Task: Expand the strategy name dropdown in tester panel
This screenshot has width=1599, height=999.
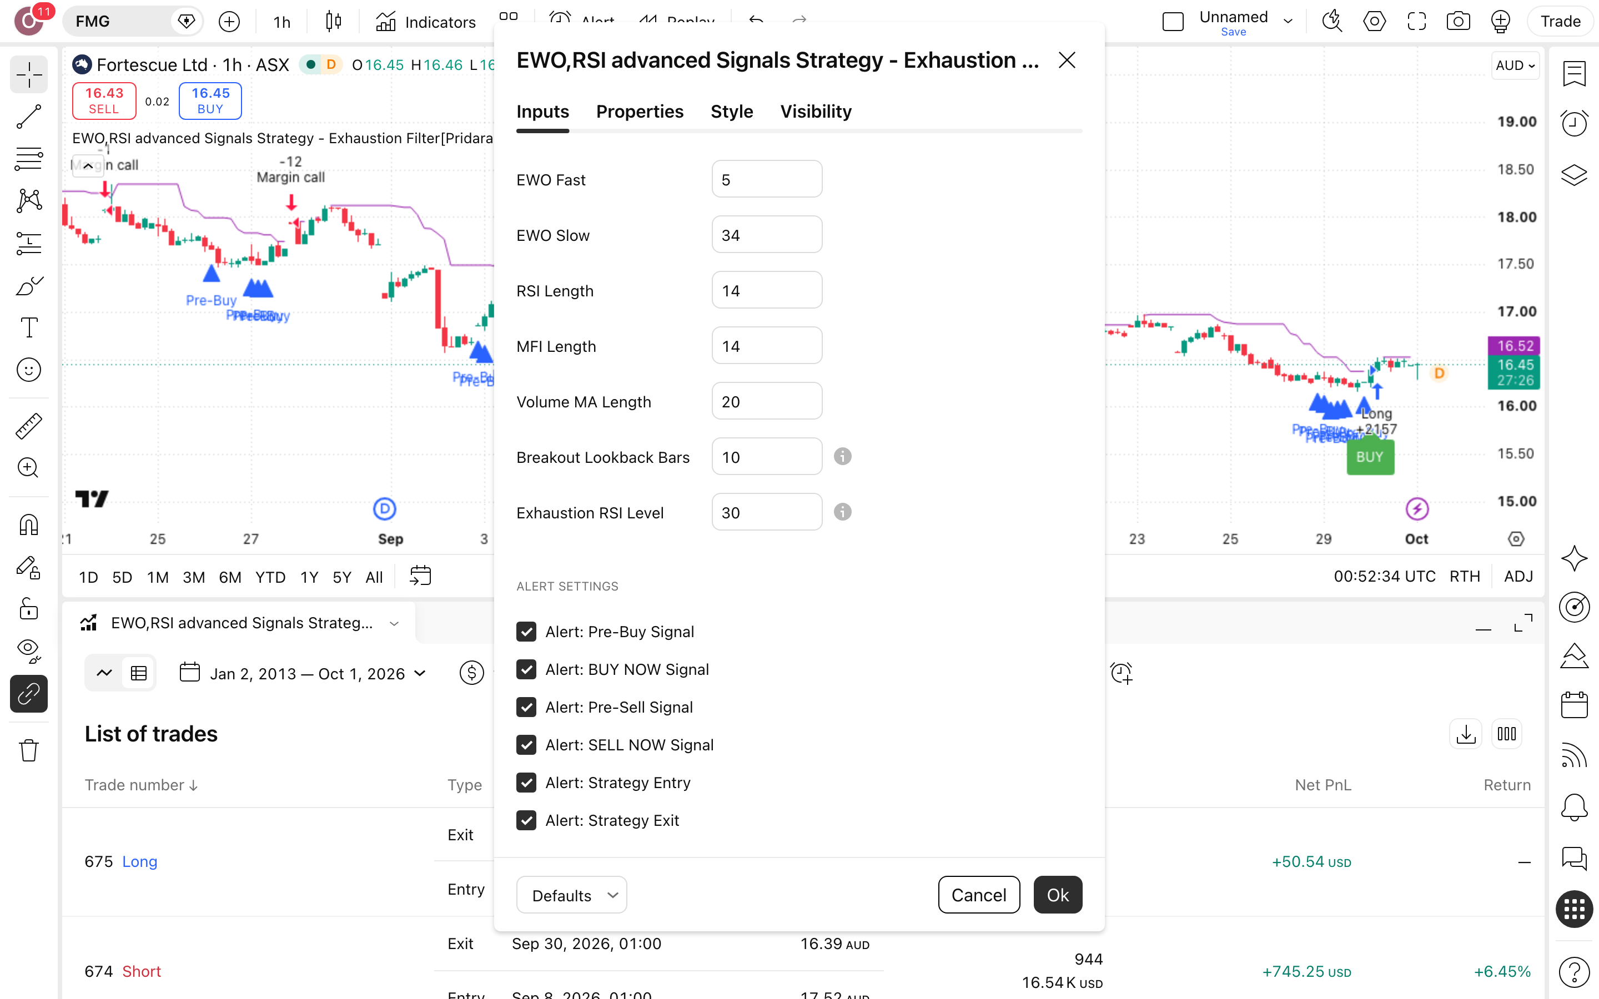Action: (x=394, y=623)
